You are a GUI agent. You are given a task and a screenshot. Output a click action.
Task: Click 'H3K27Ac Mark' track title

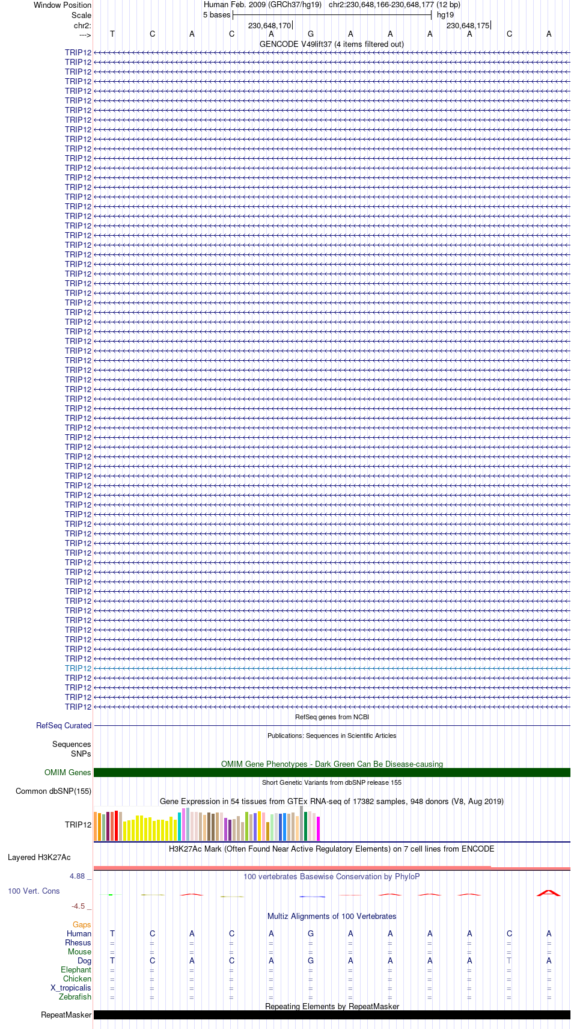click(x=332, y=849)
